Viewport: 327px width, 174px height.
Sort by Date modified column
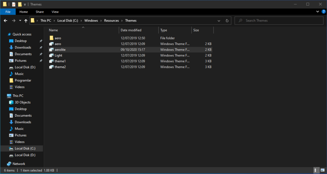(139, 30)
